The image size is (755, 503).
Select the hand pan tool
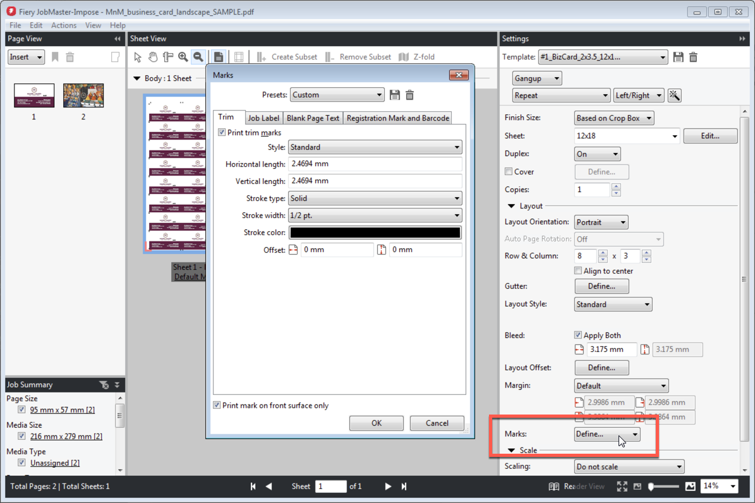tap(153, 57)
